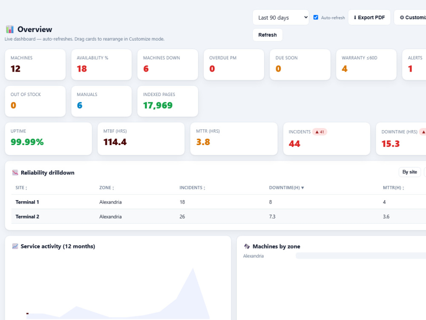Sort table by INCIDENTS column
This screenshot has width=426, height=320.
click(x=193, y=188)
